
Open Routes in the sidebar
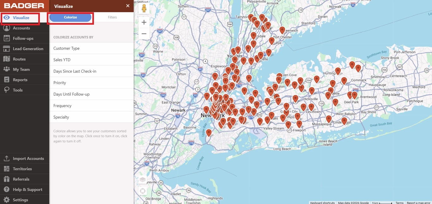[x=25, y=59]
